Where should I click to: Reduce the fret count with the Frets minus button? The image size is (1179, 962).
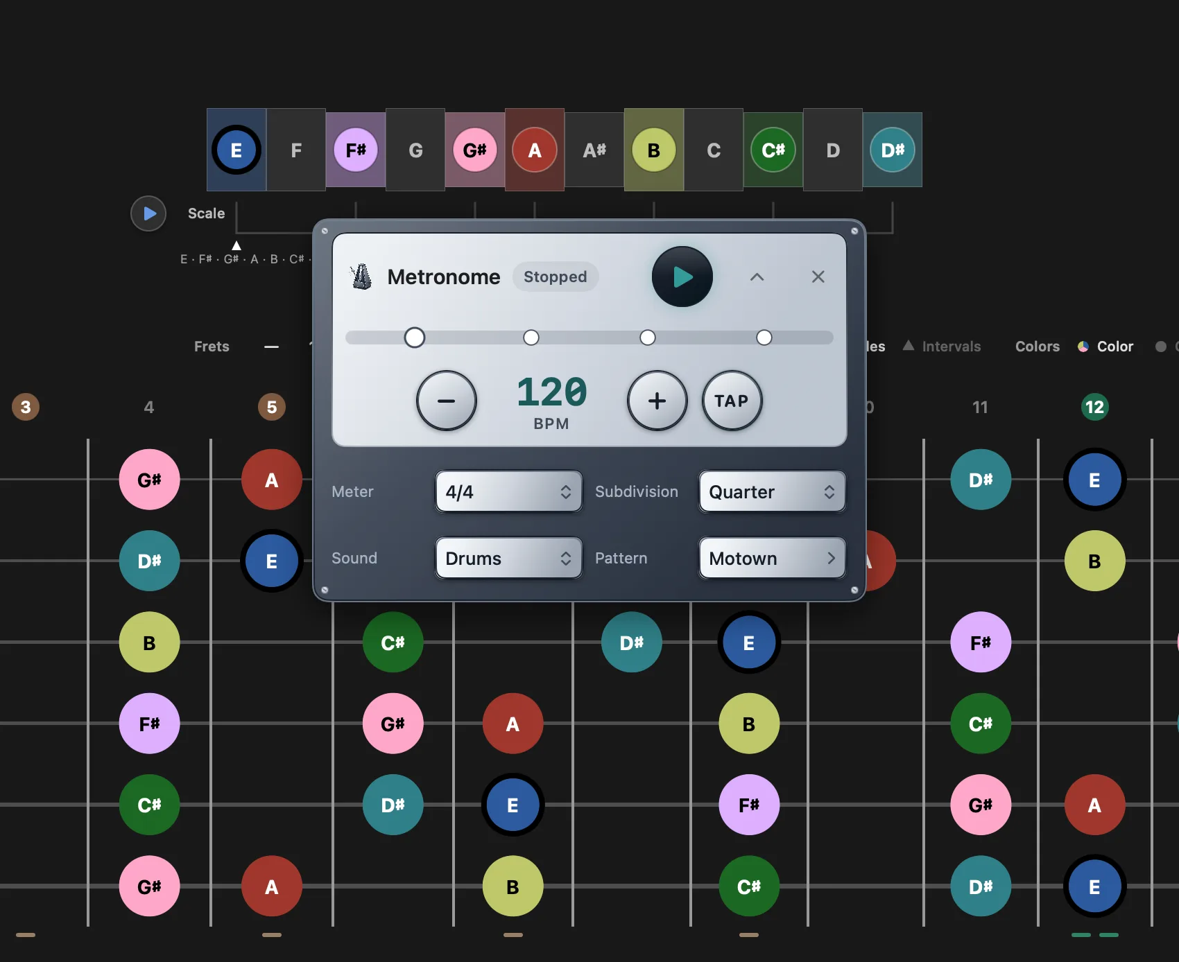pos(271,346)
